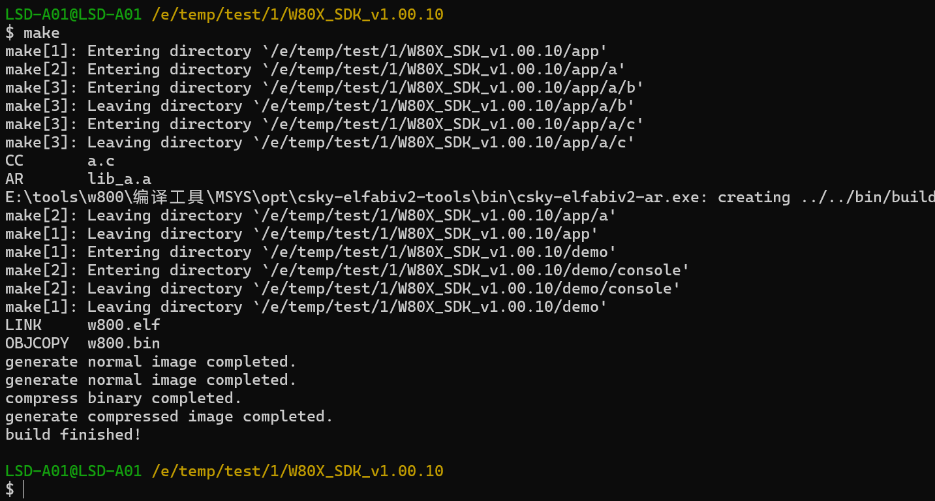Click the a.c filename on the CC line
Screen dimensions: 935x501
tap(100, 160)
